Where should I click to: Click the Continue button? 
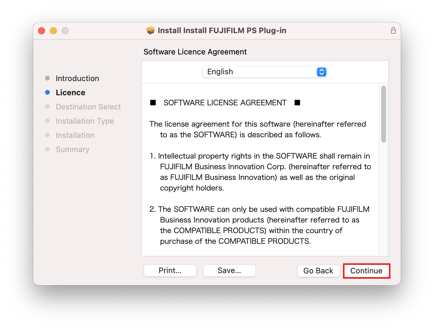coord(366,271)
